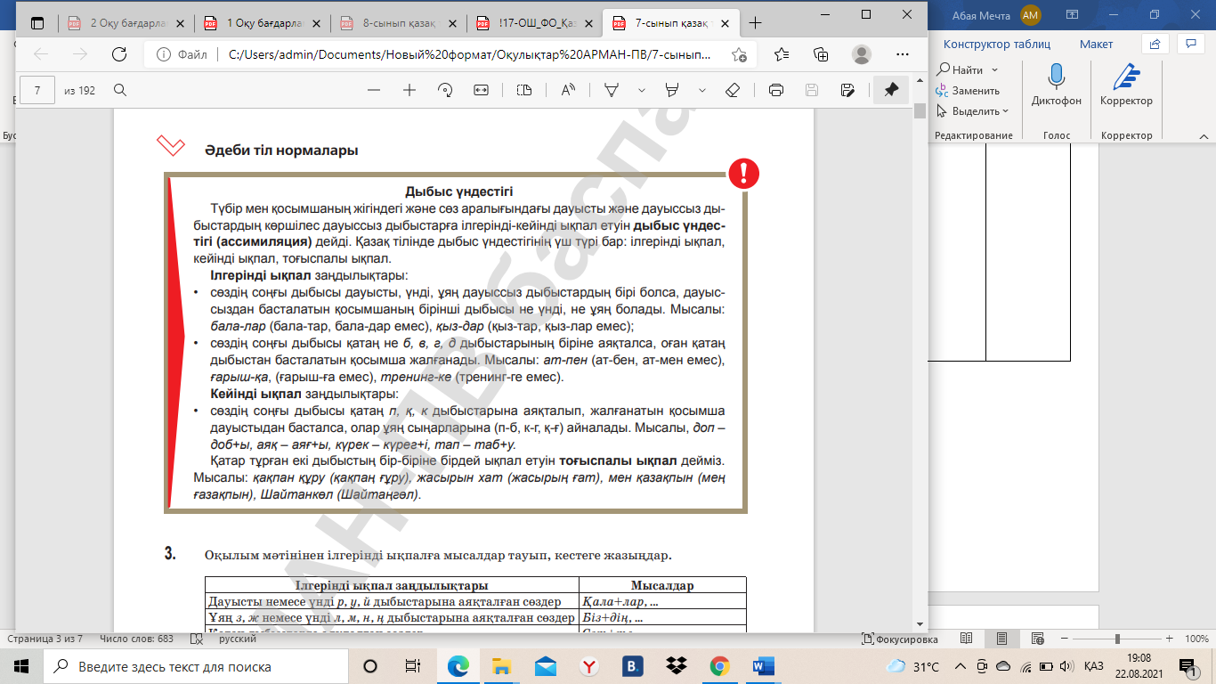Start Read aloud for the PDF
This screenshot has height=684, width=1216.
coord(567,90)
